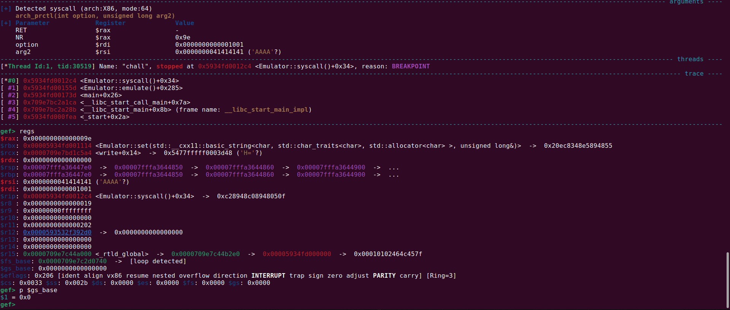Click $r11 value 0x0000000000000202

(x=57, y=225)
